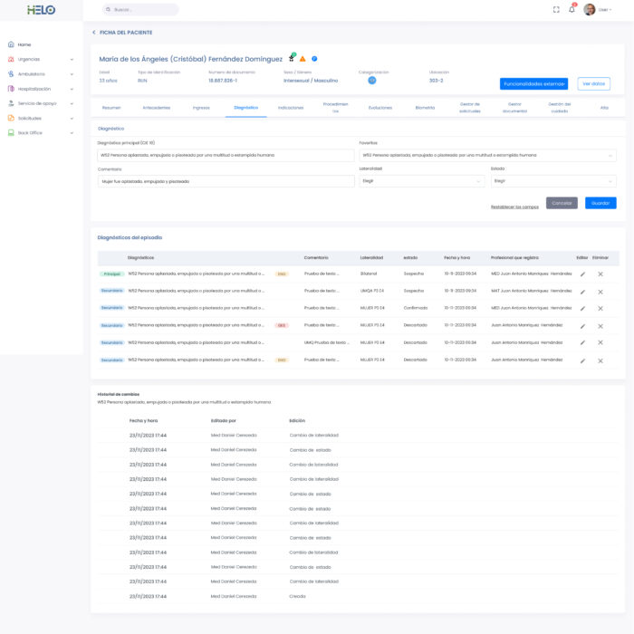This screenshot has height=634, width=634.
Task: Edit the last Secundario diagnosis row
Action: point(582,360)
